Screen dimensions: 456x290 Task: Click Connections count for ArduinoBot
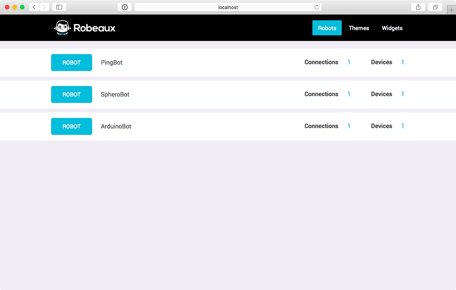(x=349, y=126)
